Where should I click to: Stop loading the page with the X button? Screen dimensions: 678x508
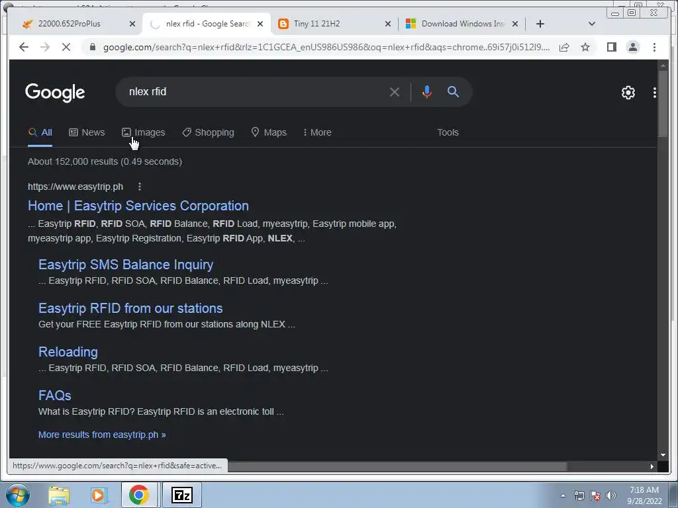(x=66, y=47)
